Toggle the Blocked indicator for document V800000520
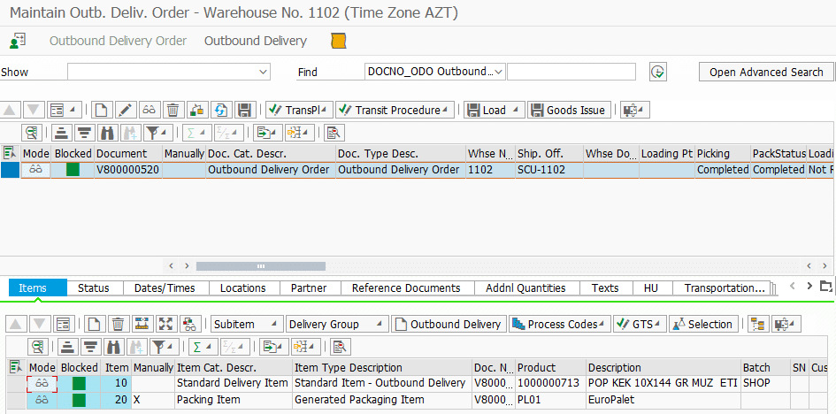This screenshot has height=414, width=836. [x=73, y=169]
